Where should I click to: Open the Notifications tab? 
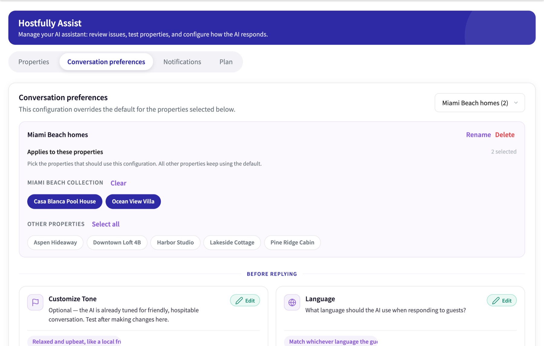(182, 62)
